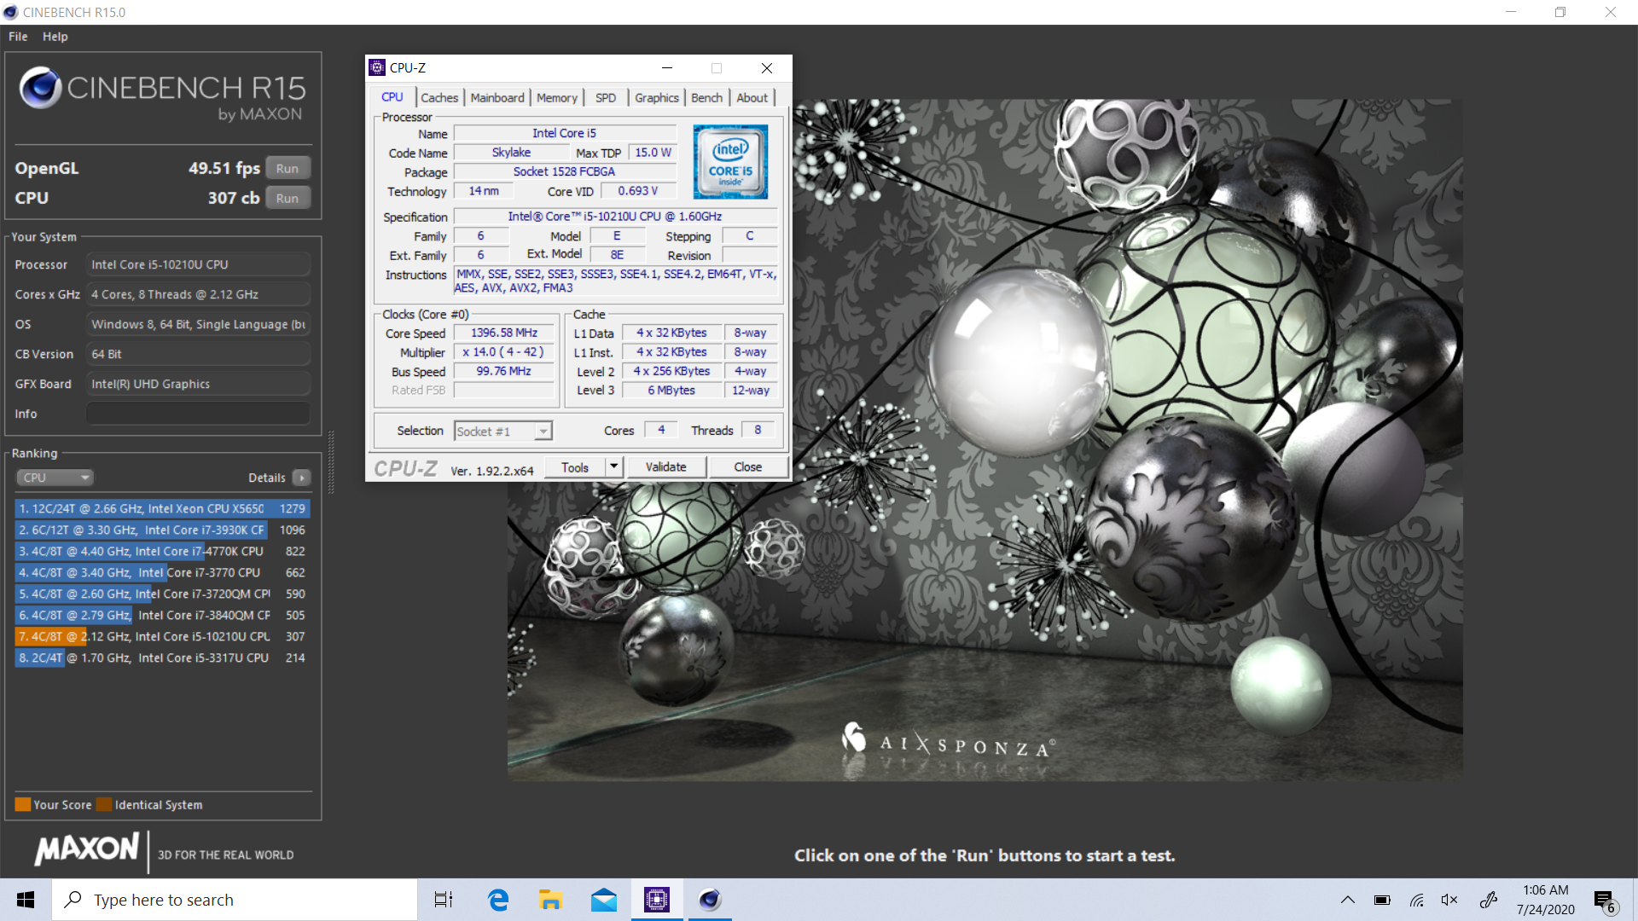Click the GFX Board Intel UHD Graphics field
The width and height of the screenshot is (1638, 921).
[198, 384]
